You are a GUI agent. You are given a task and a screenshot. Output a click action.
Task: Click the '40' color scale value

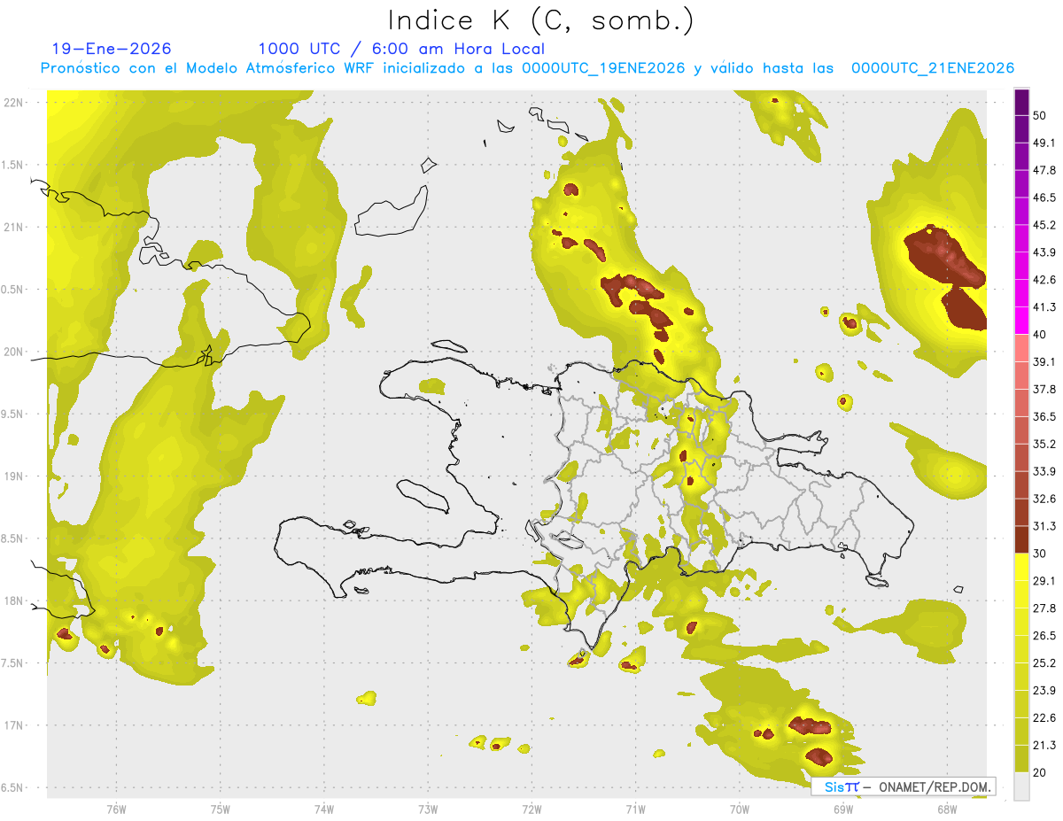1042,335
